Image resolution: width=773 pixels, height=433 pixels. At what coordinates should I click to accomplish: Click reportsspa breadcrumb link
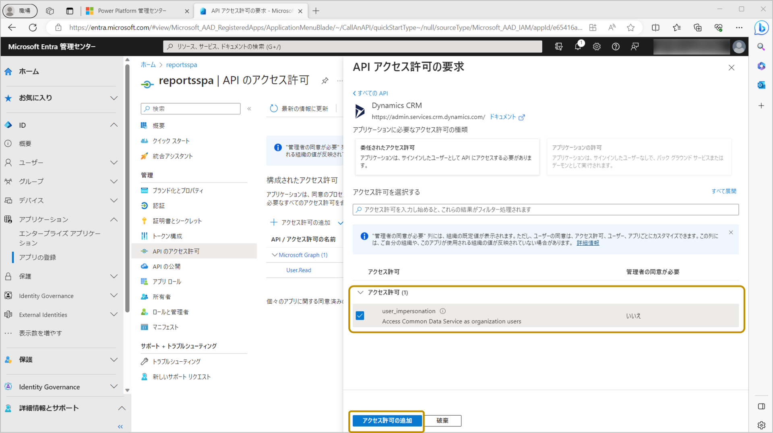tap(182, 64)
